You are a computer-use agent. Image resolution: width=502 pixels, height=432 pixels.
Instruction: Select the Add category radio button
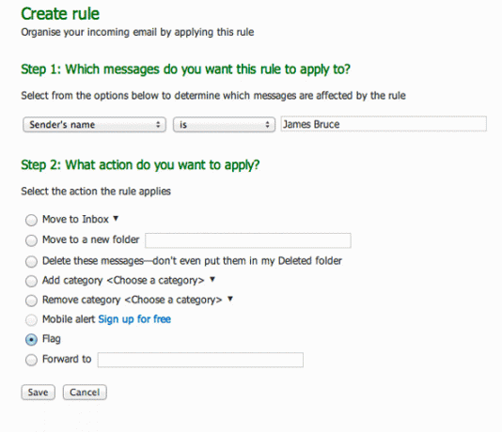(31, 281)
